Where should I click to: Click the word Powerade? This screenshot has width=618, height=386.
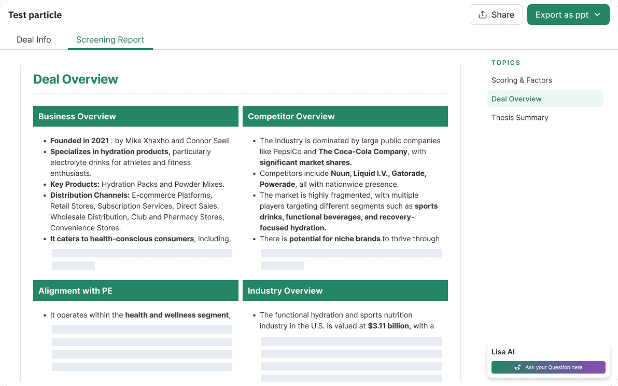[277, 184]
